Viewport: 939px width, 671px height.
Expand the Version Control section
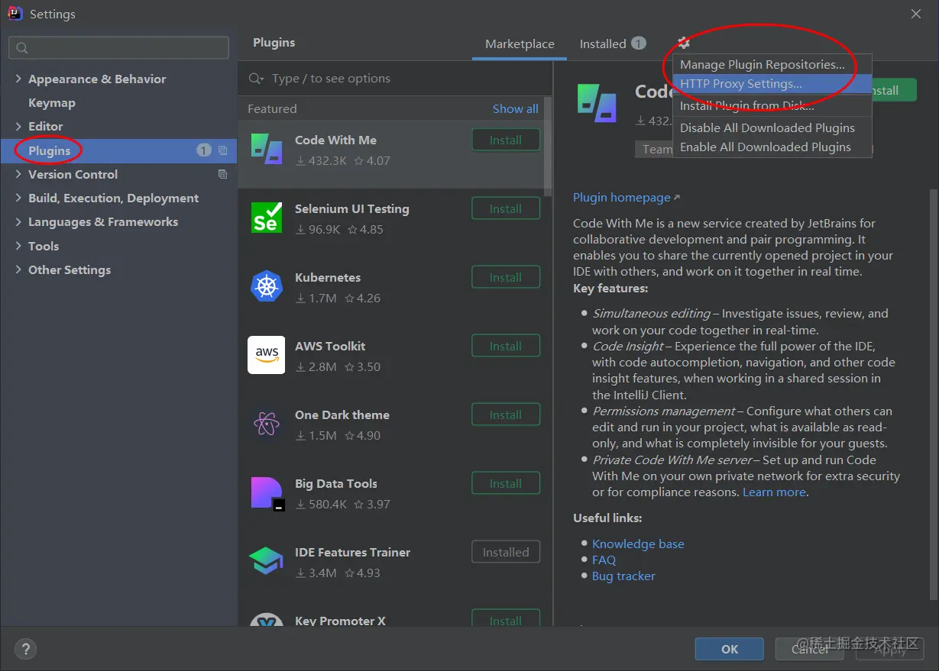coord(19,175)
